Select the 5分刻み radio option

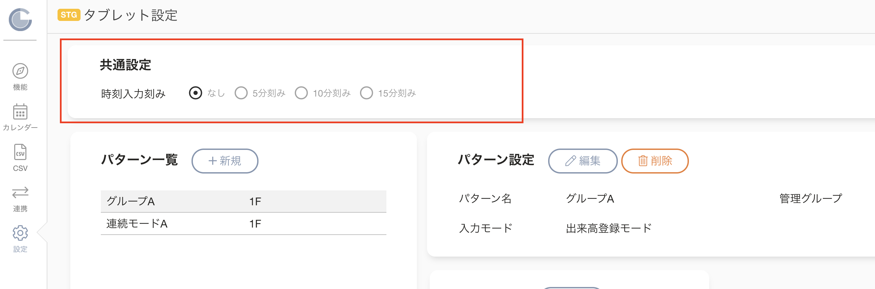coord(241,93)
